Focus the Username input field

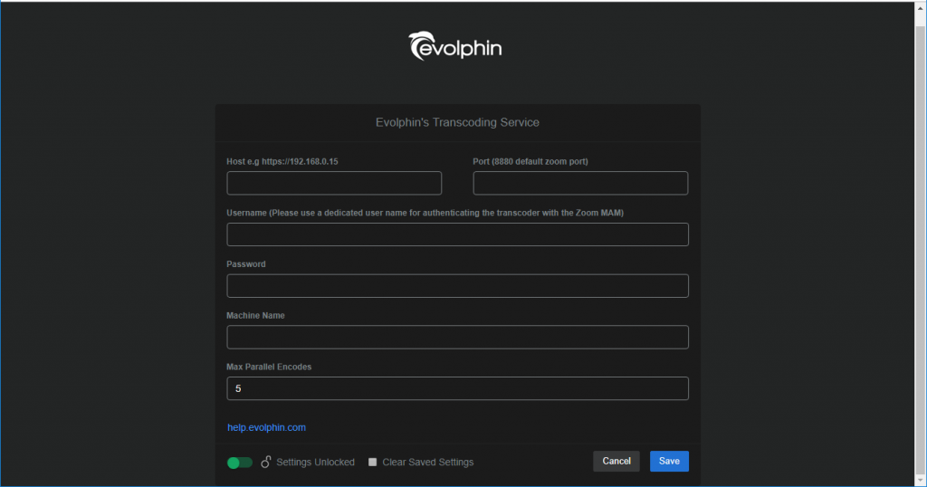coord(457,234)
